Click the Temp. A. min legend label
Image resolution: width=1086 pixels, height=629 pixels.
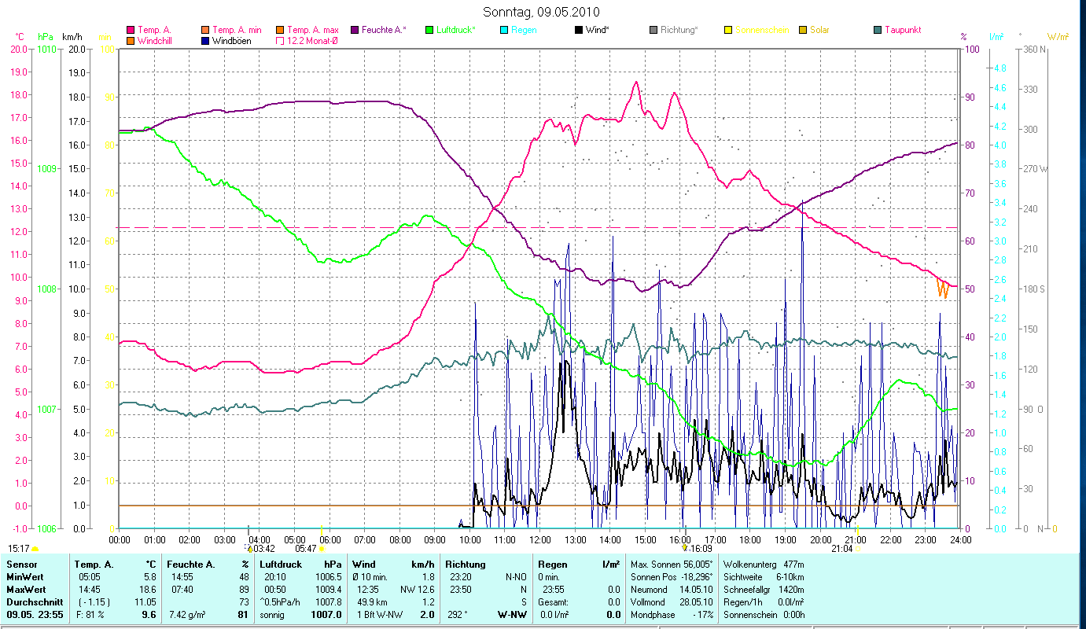tap(236, 30)
